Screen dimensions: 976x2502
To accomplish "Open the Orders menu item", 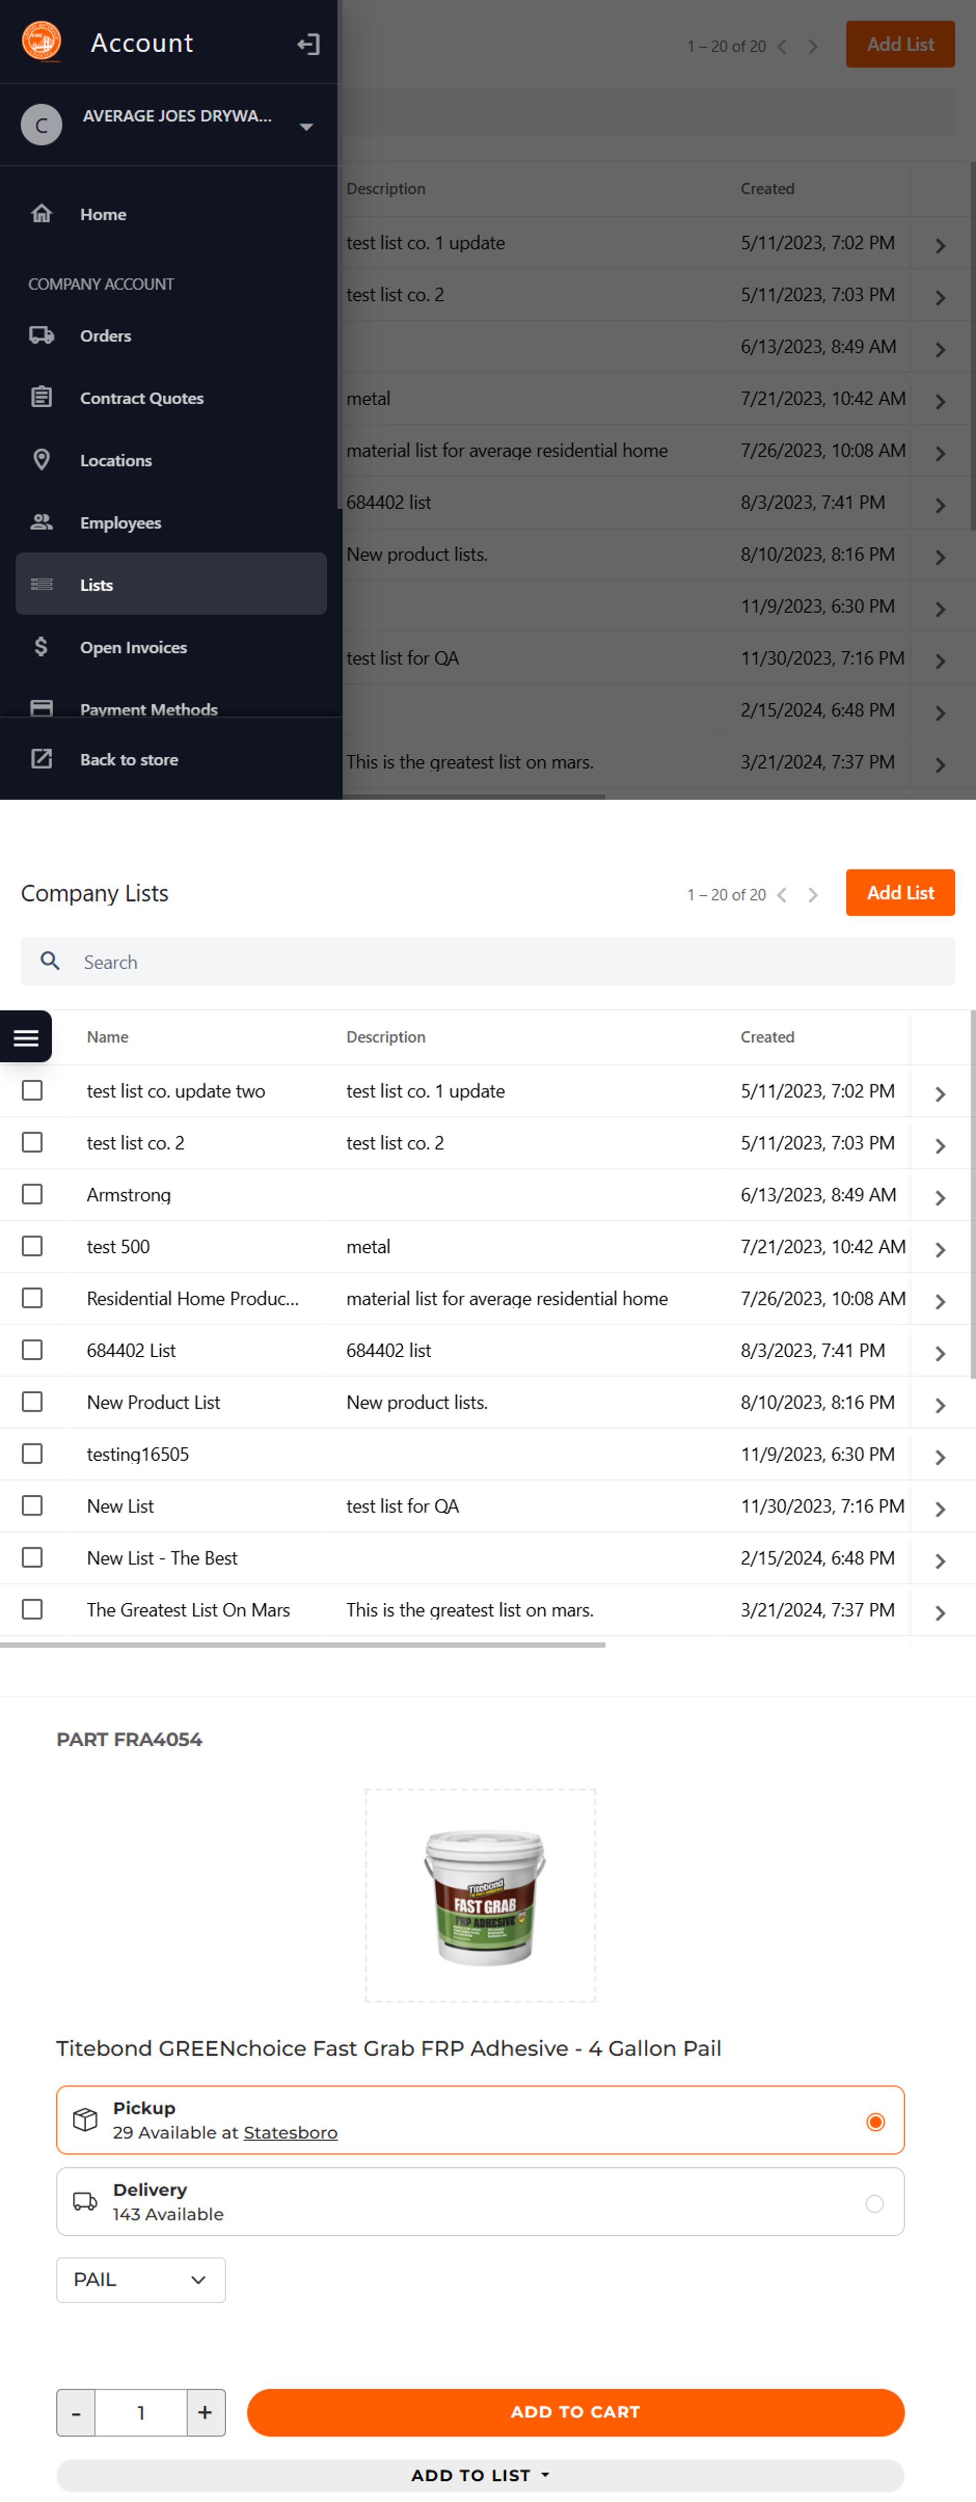I will [x=171, y=335].
